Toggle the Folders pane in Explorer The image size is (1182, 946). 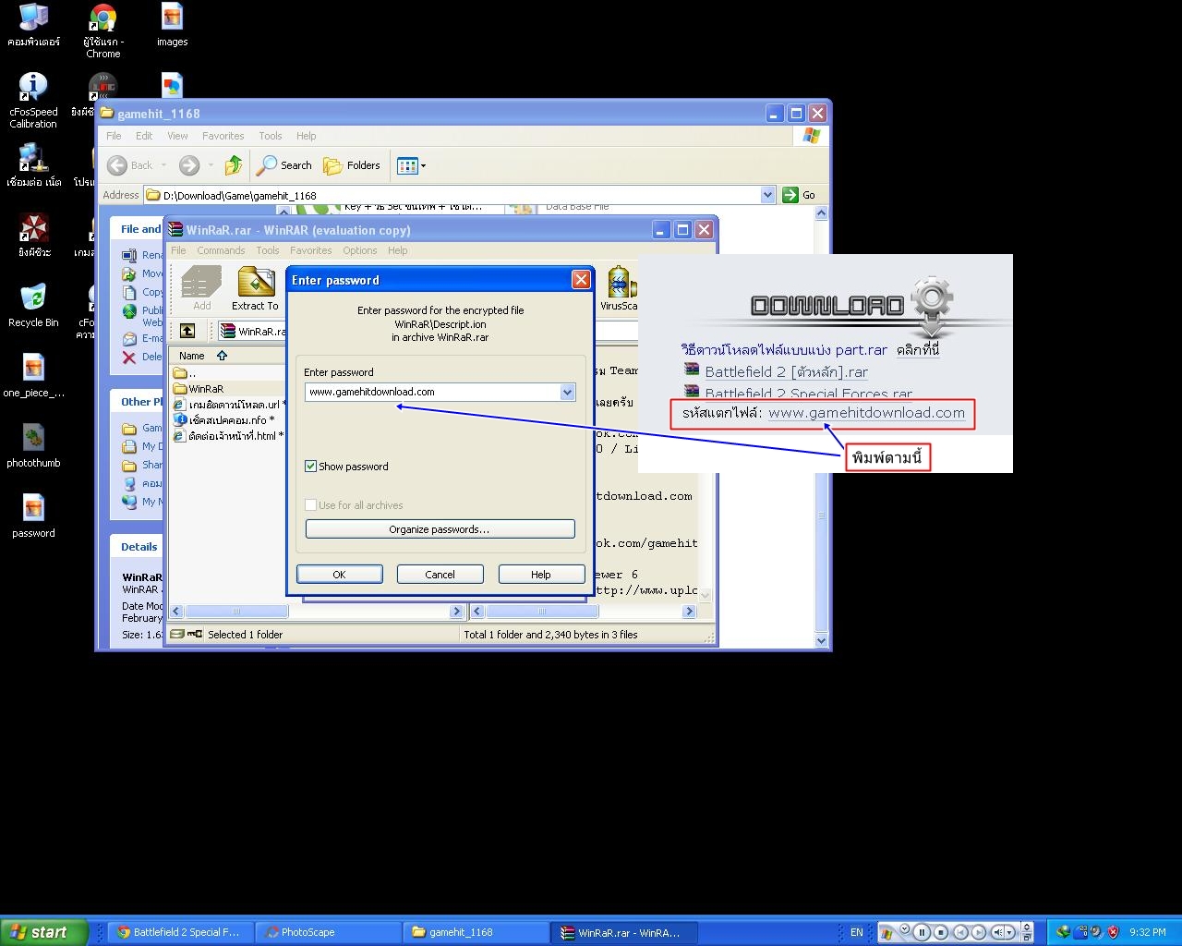click(352, 165)
